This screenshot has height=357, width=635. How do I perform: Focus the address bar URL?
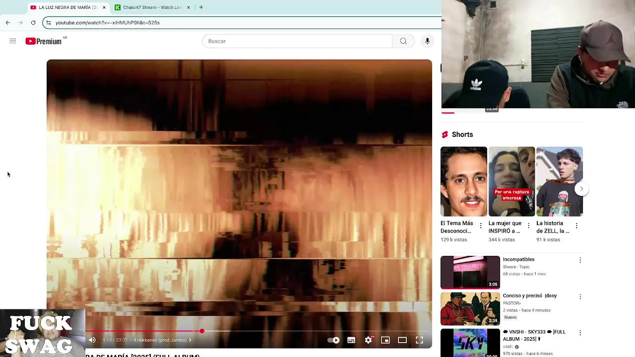[108, 23]
